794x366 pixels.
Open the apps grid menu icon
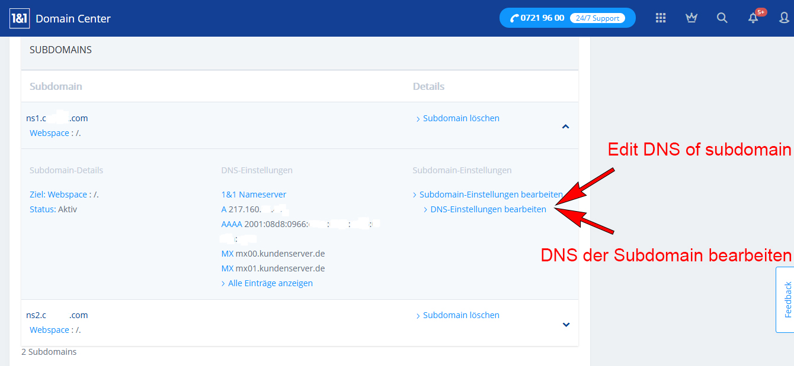[661, 18]
